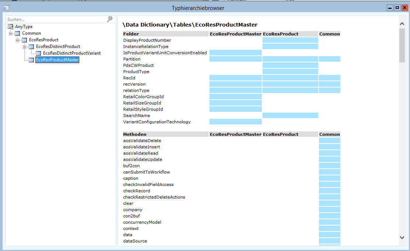The height and width of the screenshot is (251, 410).
Task: Click the RetailSizeGroupId field
Action: point(142,103)
